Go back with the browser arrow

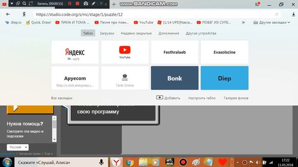pyautogui.click(x=8, y=14)
